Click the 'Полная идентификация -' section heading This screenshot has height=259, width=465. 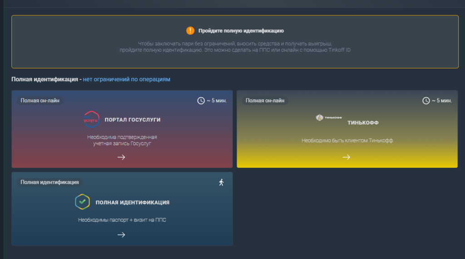pos(47,79)
